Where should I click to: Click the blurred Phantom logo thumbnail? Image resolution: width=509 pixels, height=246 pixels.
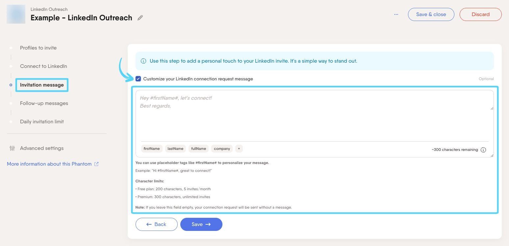coord(16,14)
